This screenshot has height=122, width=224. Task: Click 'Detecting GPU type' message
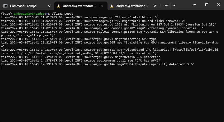point(141,39)
